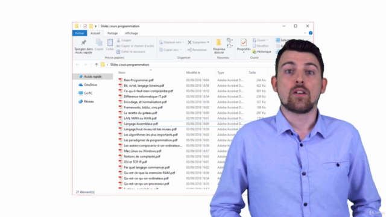Click quick access toolbar properties checkmark icon
The height and width of the screenshot is (217, 386).
pos(85,26)
